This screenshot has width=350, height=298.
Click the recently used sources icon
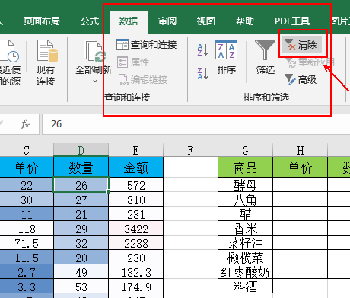(x=10, y=51)
